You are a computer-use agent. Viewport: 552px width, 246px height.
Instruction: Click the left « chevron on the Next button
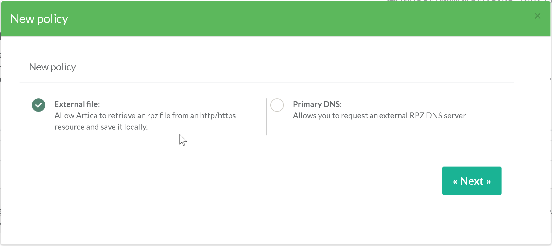coord(455,182)
